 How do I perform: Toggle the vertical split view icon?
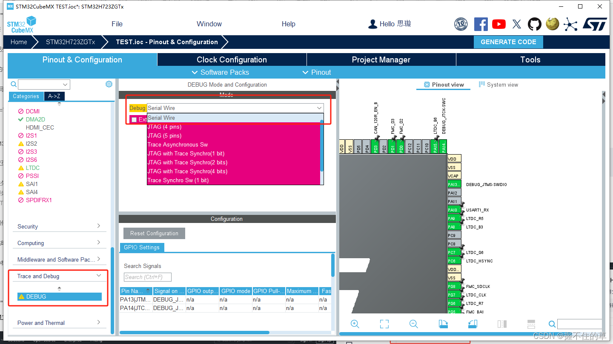point(502,324)
